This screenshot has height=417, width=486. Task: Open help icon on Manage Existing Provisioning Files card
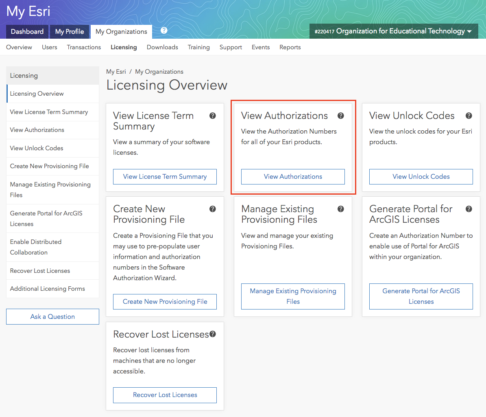coord(341,209)
